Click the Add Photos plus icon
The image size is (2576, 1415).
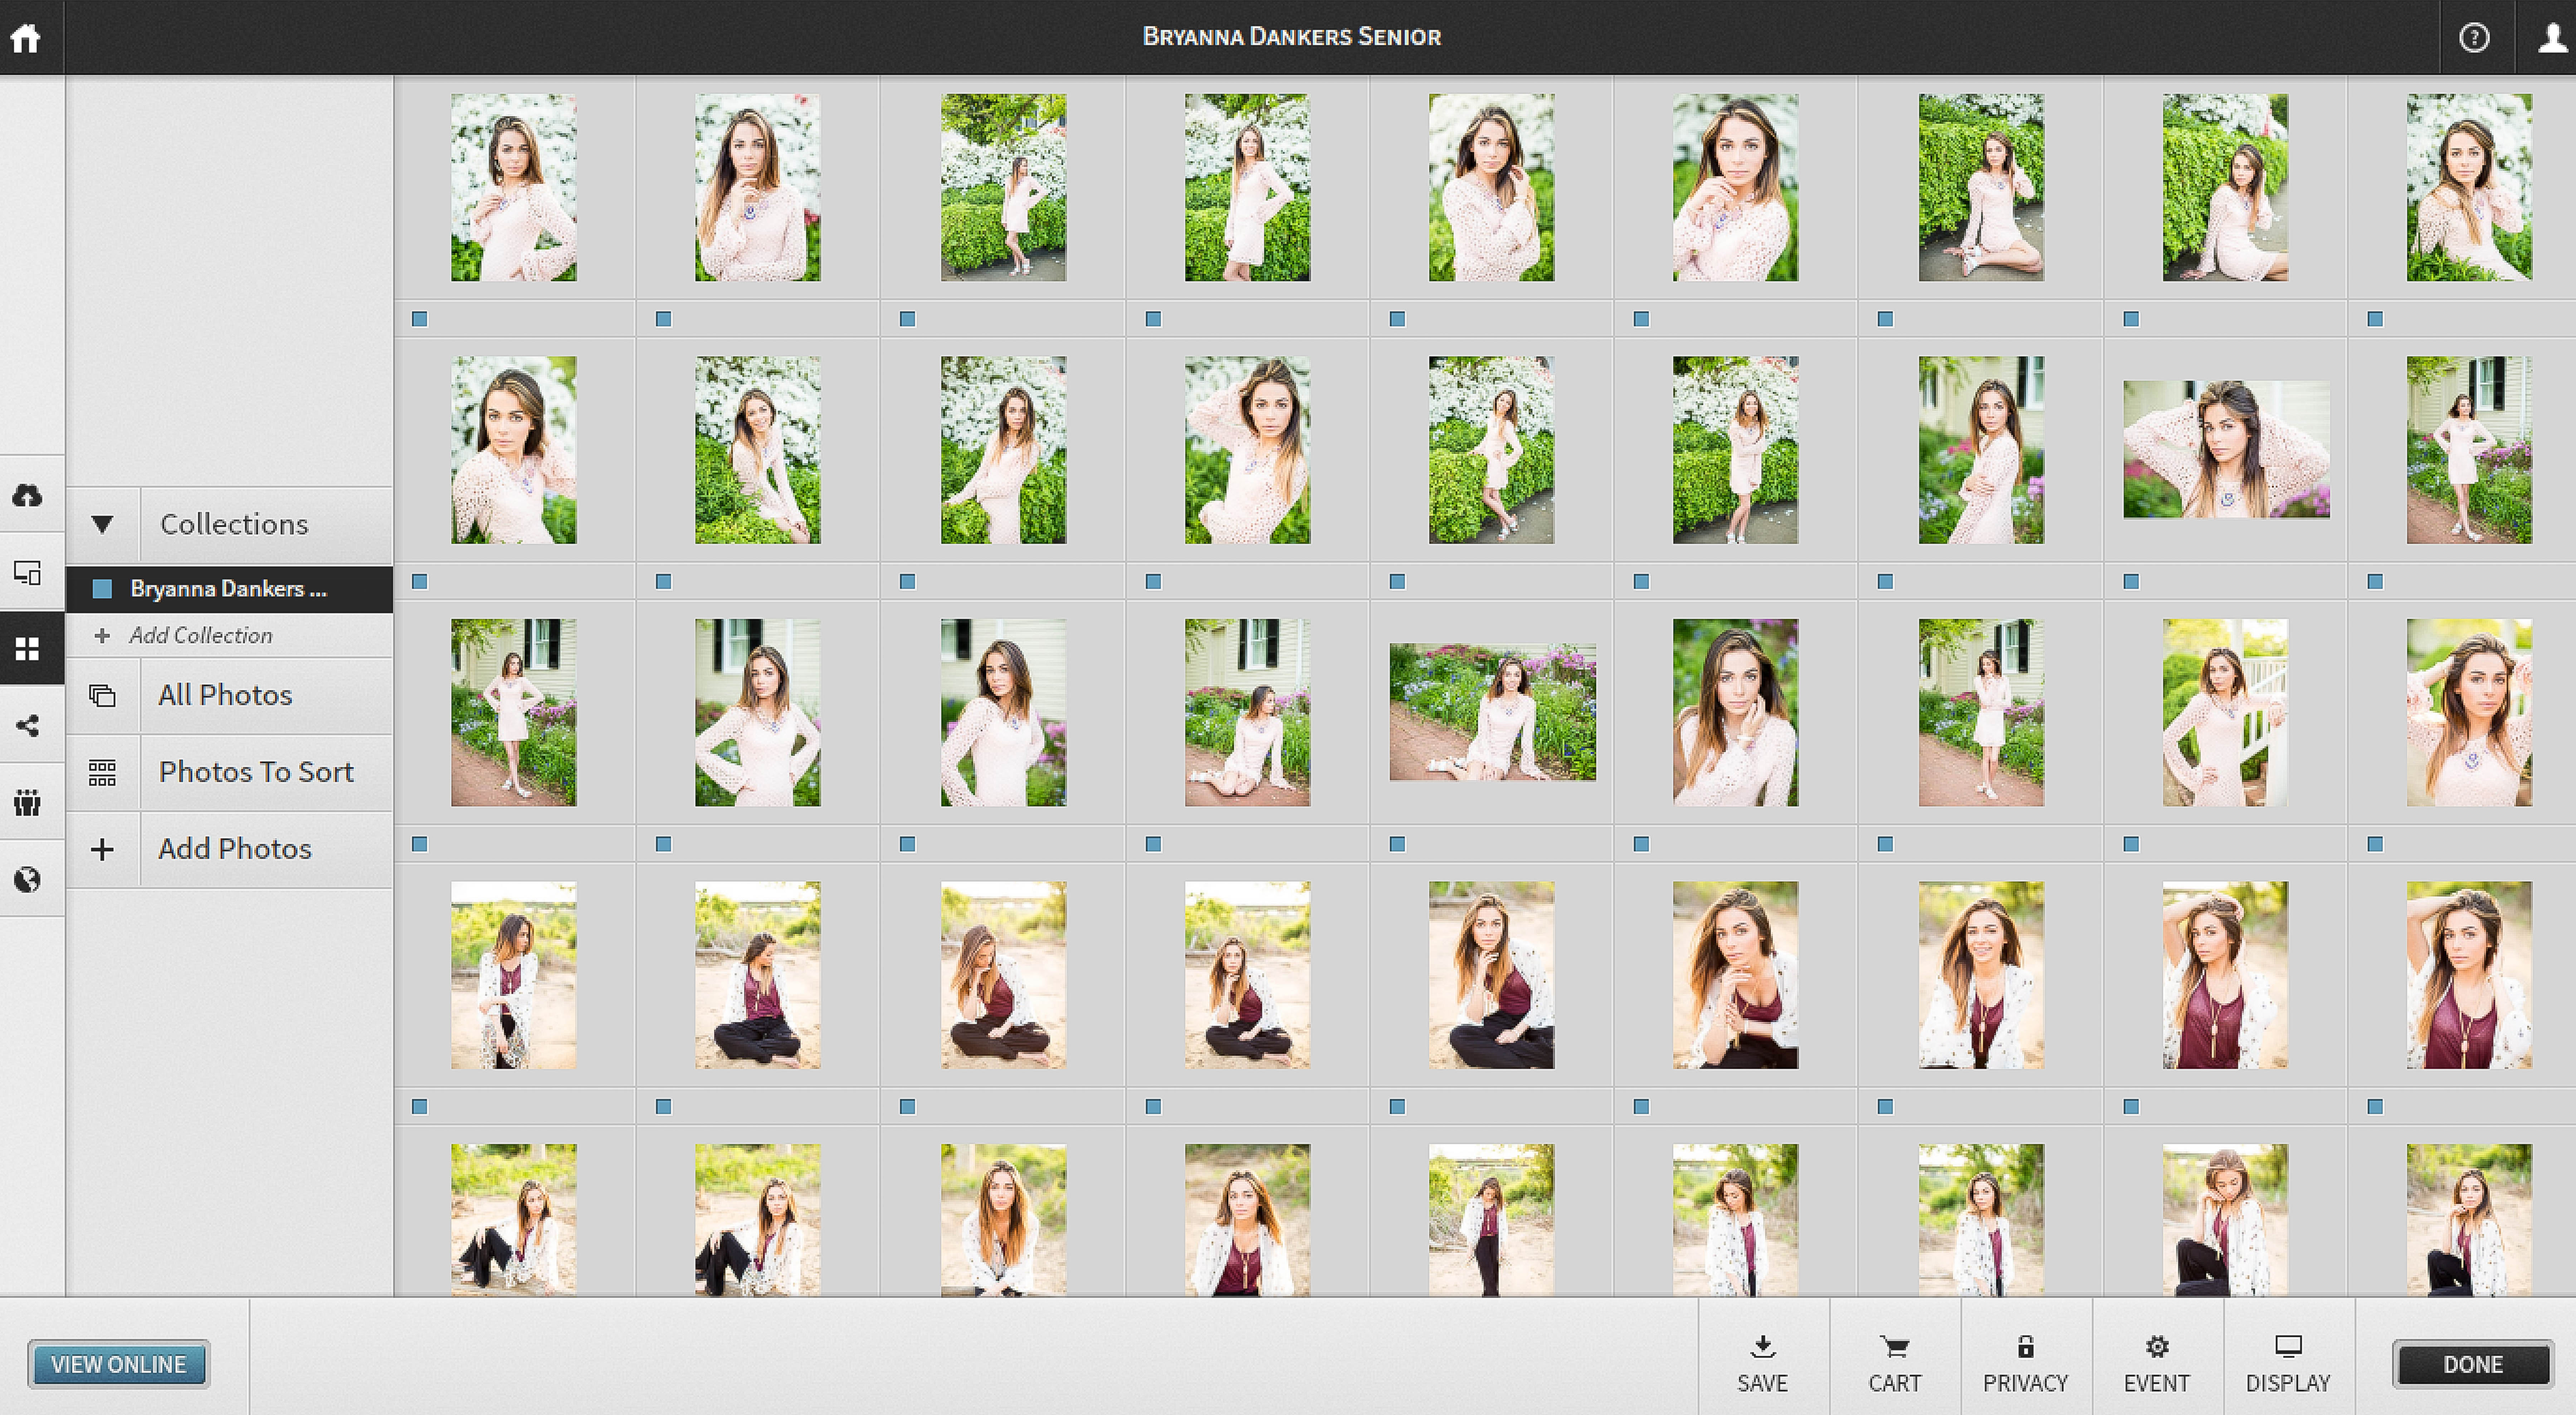pyautogui.click(x=102, y=849)
